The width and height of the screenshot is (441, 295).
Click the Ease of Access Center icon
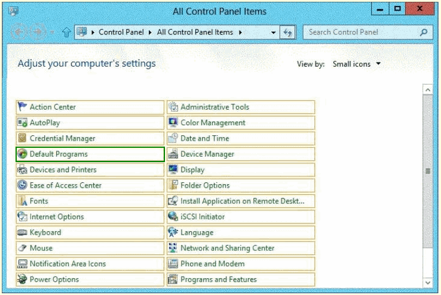click(x=22, y=185)
